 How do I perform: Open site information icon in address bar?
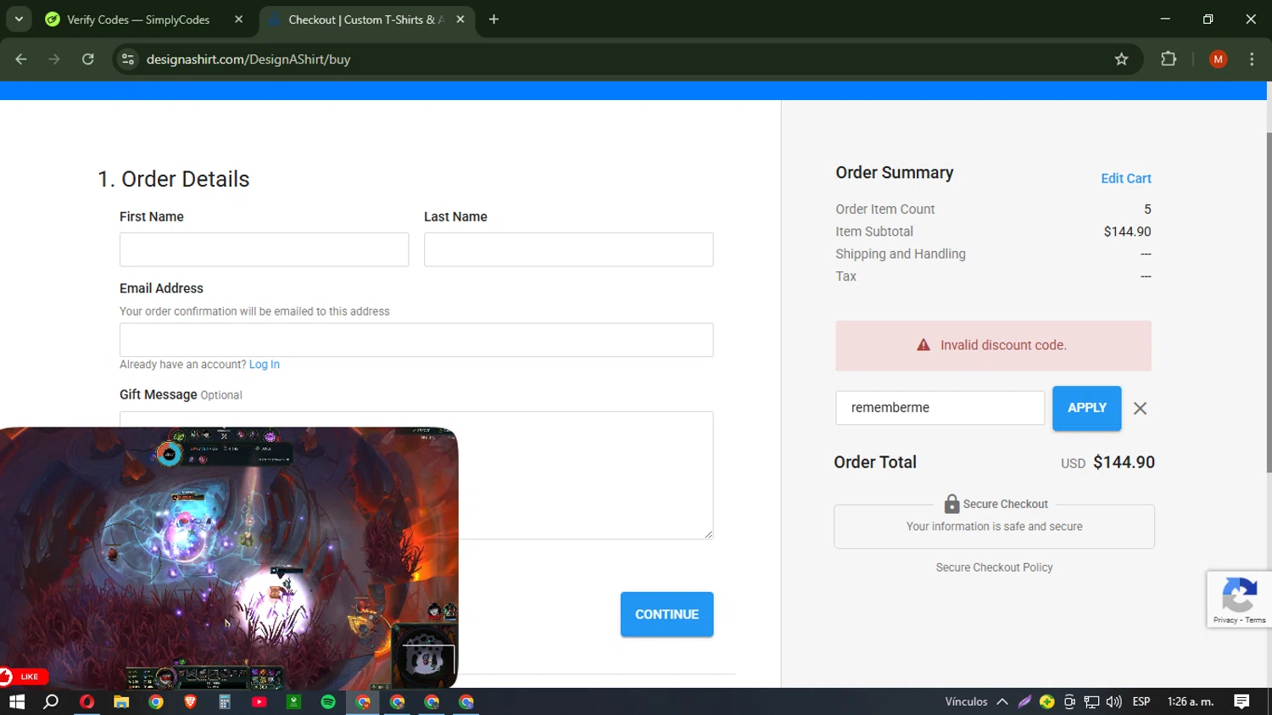pos(128,59)
